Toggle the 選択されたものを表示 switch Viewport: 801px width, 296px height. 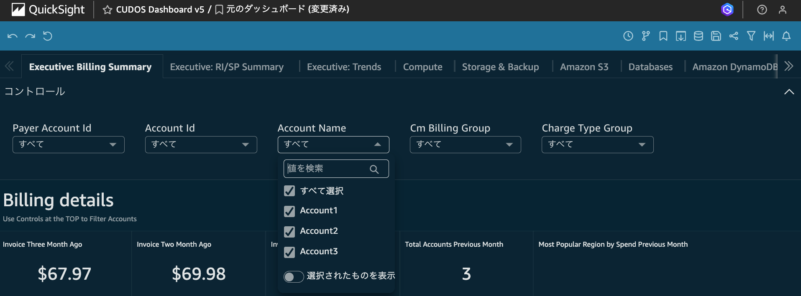294,276
